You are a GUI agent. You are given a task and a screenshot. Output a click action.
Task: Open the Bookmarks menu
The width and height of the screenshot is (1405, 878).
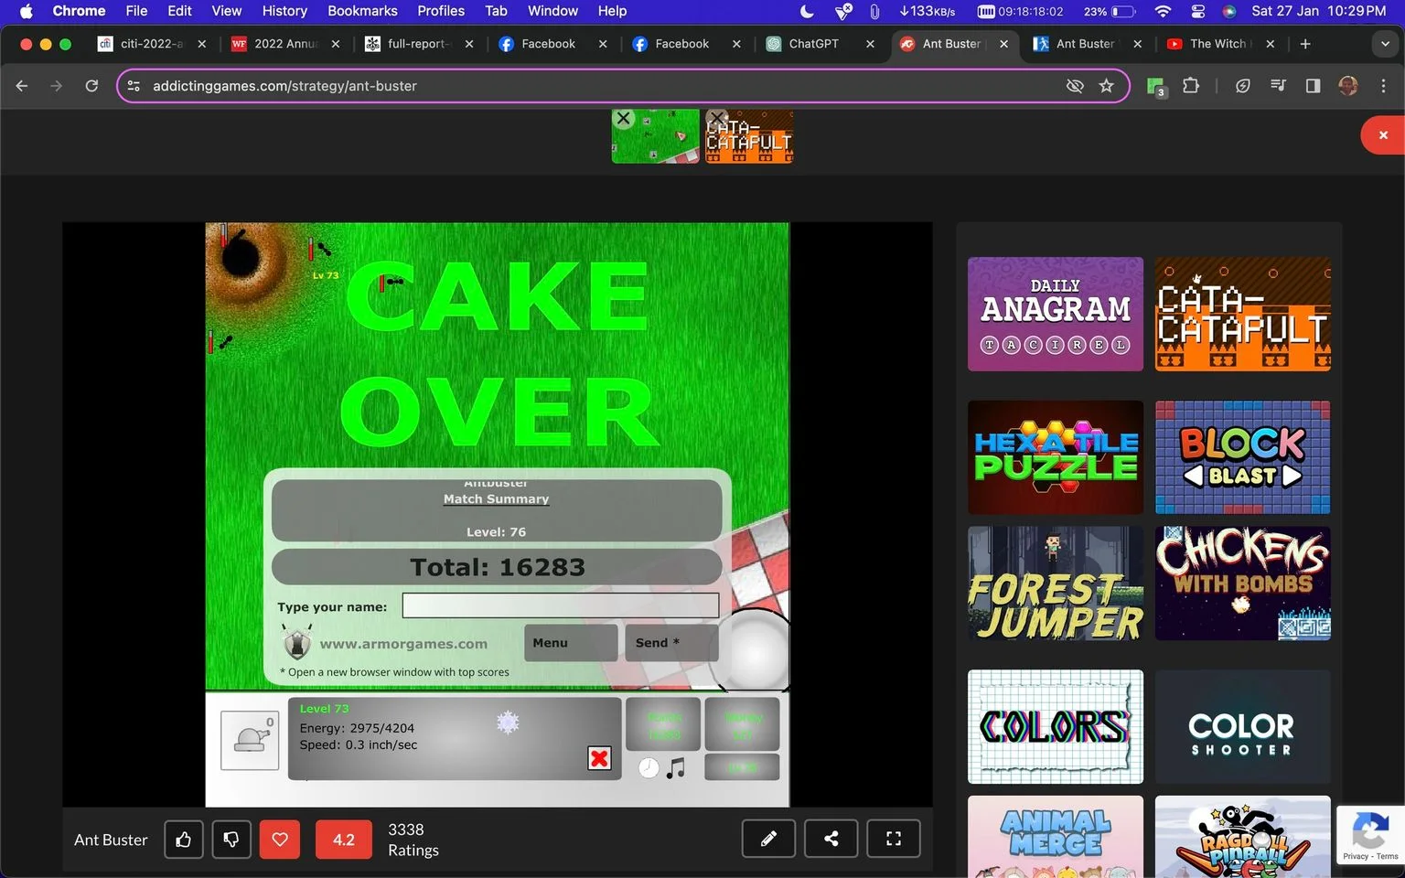coord(362,11)
